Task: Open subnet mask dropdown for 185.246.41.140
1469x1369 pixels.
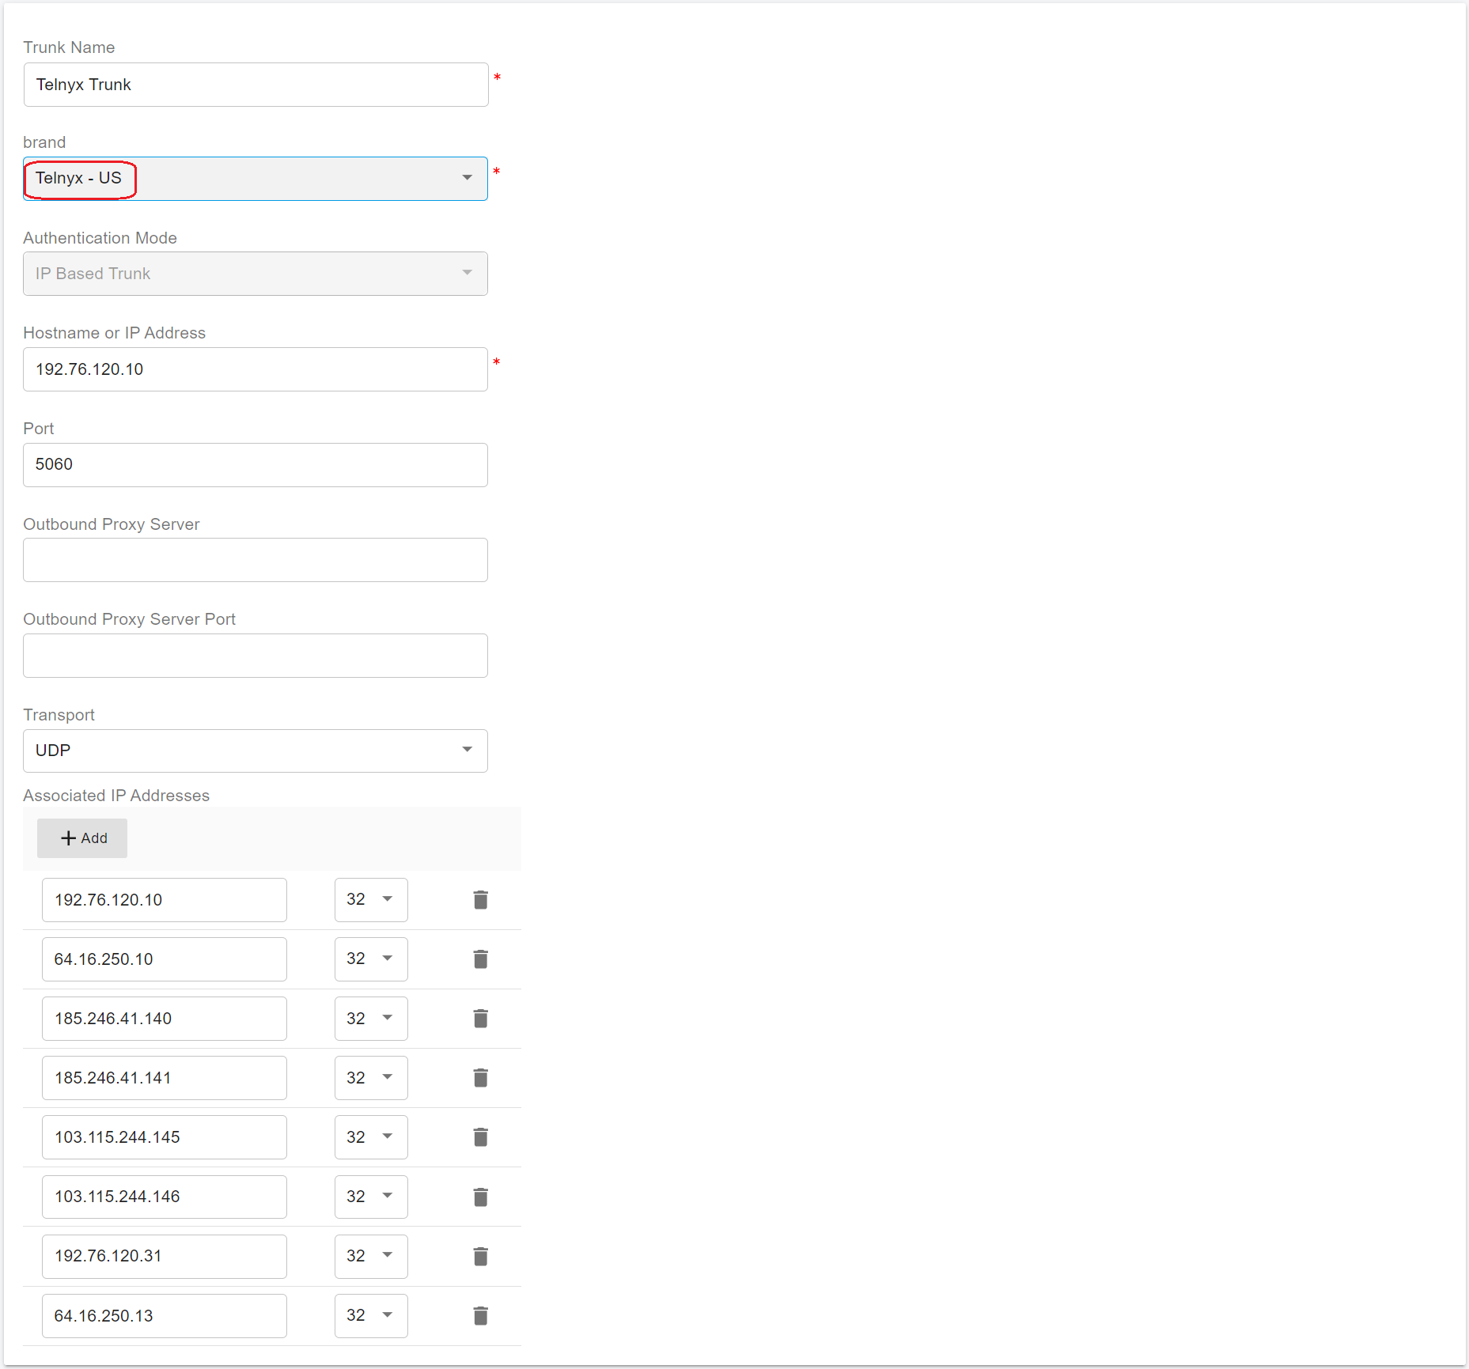Action: pyautogui.click(x=371, y=1019)
